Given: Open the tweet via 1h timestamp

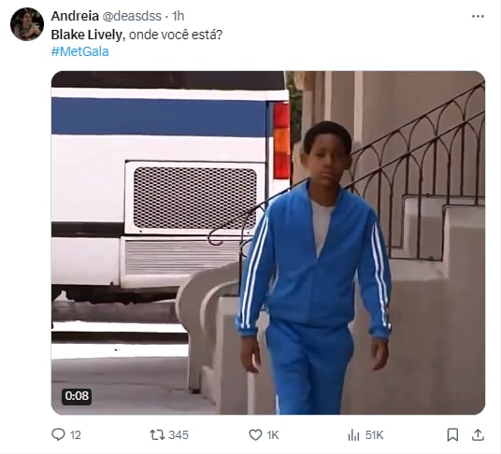Looking at the screenshot, I should 178,16.
